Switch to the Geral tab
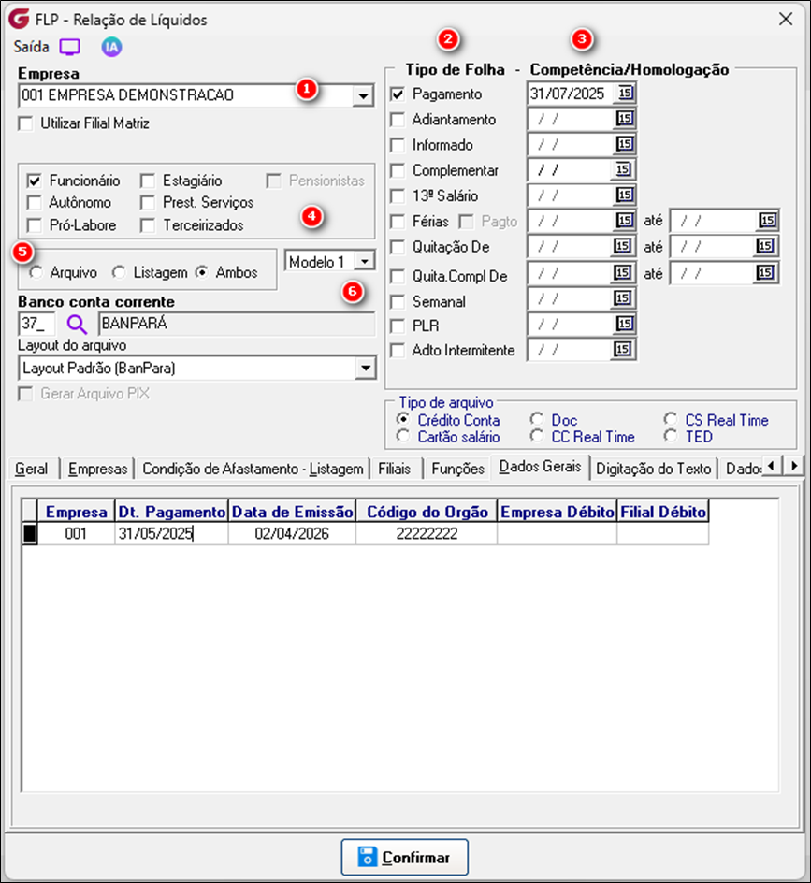This screenshot has height=883, width=811. (x=32, y=470)
